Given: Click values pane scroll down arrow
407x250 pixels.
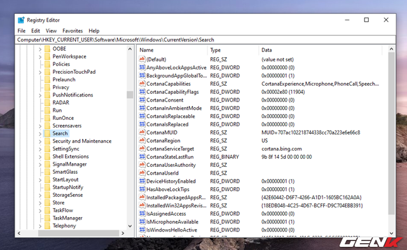Looking at the screenshot, I should 392,233.
